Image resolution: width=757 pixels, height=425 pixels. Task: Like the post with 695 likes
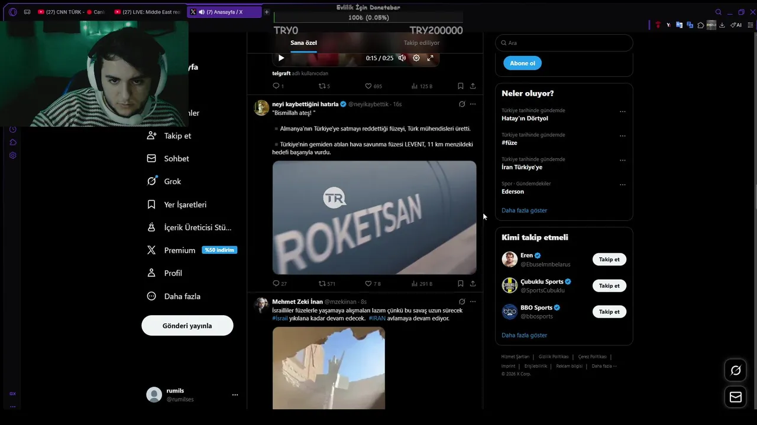click(373, 86)
